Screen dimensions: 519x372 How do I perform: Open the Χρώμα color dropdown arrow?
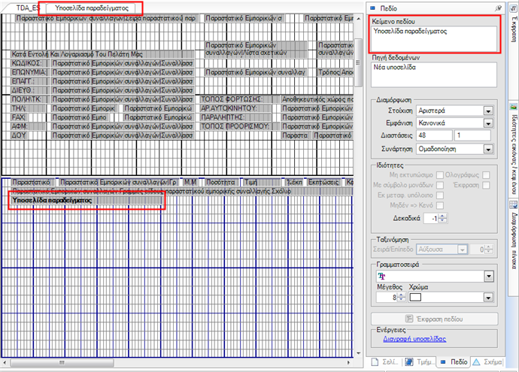click(489, 298)
